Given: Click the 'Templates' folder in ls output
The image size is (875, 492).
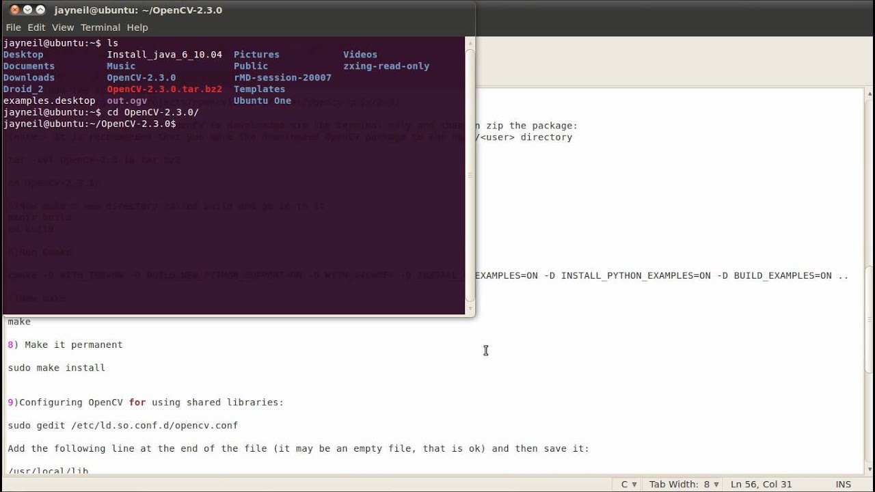Looking at the screenshot, I should 259,90.
